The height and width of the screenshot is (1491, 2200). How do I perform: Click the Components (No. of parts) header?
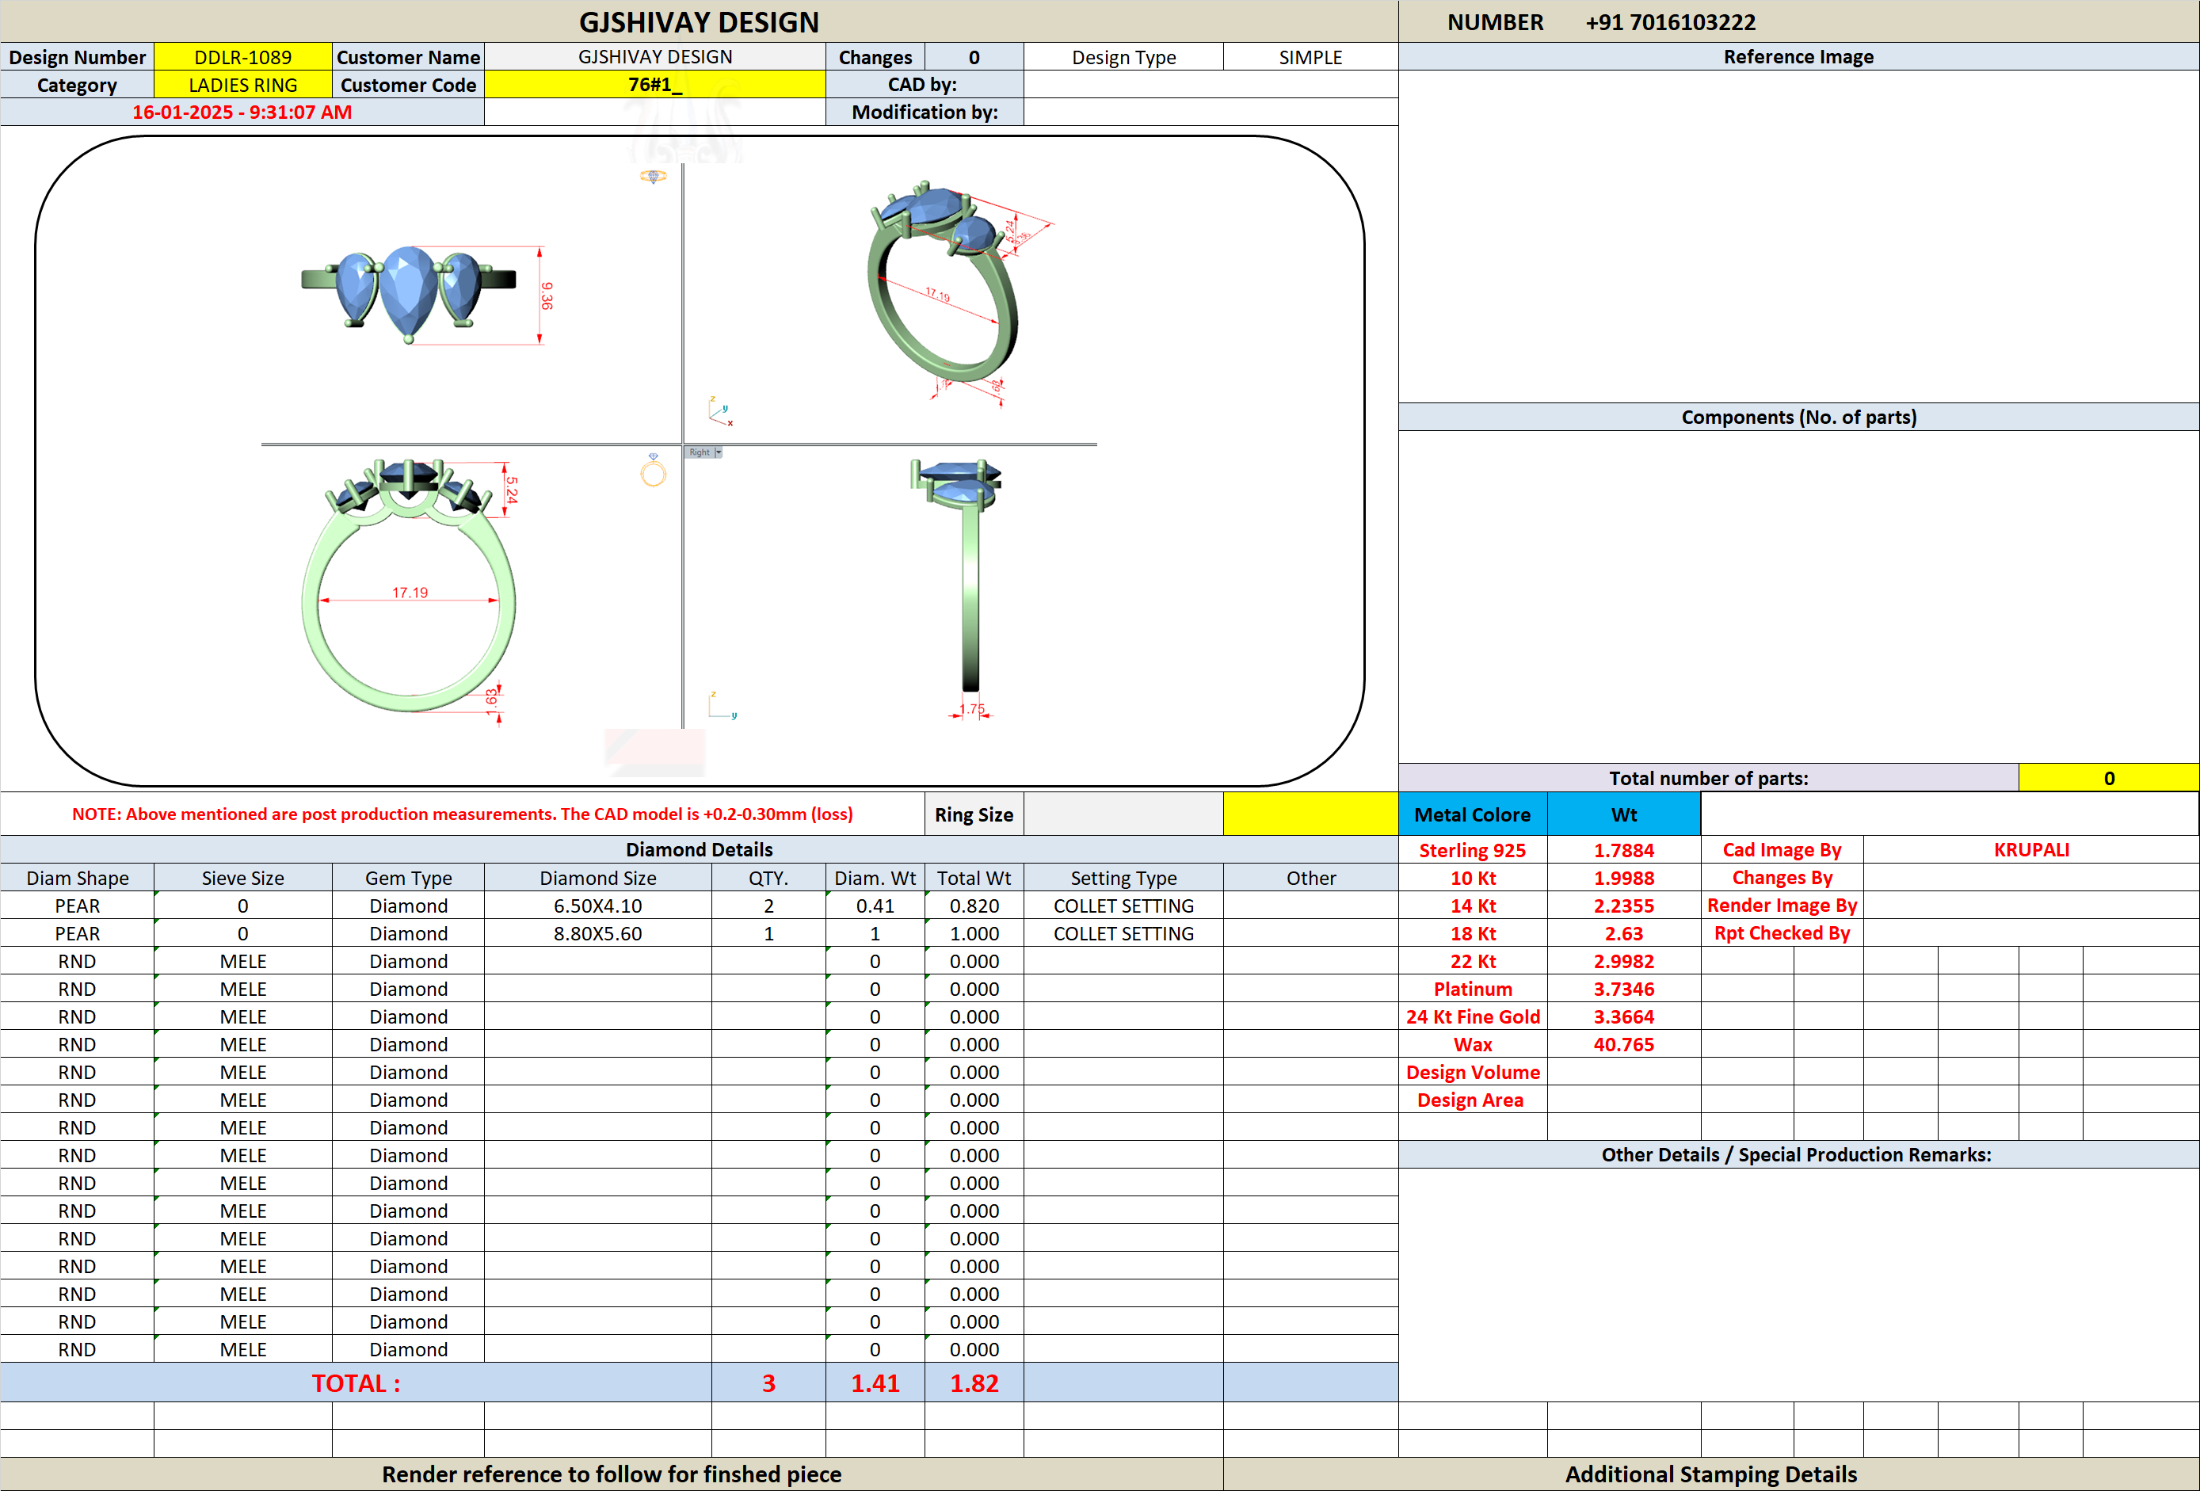(x=1798, y=417)
